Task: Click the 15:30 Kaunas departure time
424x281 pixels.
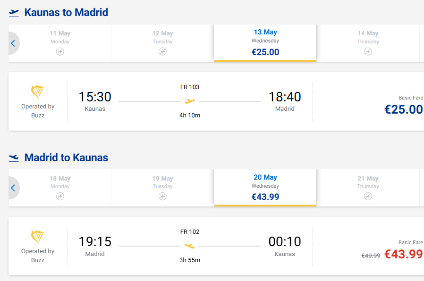Action: [95, 97]
